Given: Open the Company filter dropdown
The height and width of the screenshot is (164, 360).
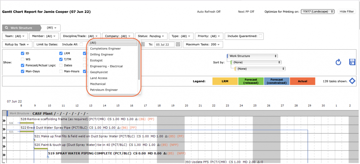Looking at the screenshot, I should pos(118,36).
